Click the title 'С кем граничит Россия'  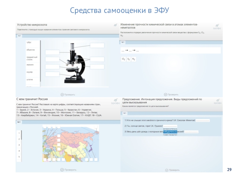click(x=32, y=99)
